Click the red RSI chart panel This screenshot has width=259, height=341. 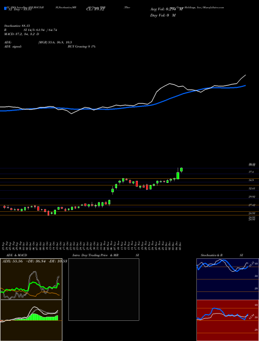tap(227, 320)
